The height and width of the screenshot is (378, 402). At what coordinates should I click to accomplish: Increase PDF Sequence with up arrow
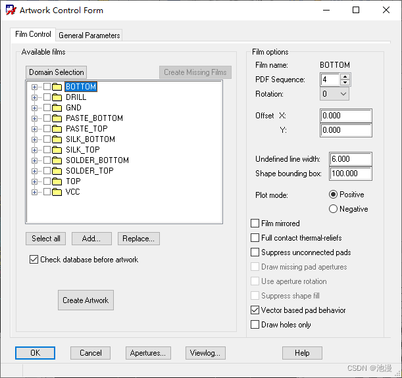[x=345, y=76]
